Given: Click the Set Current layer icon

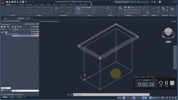Looking at the screenshot, I should 21,27.
